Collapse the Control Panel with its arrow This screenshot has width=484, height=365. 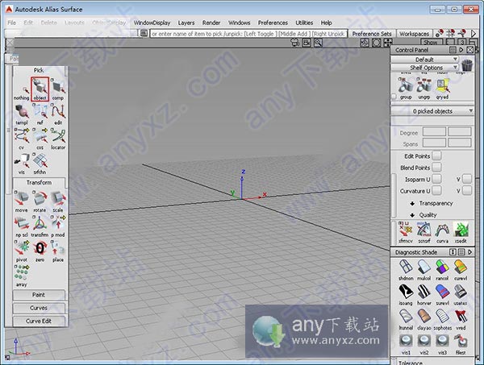pyautogui.click(x=461, y=50)
